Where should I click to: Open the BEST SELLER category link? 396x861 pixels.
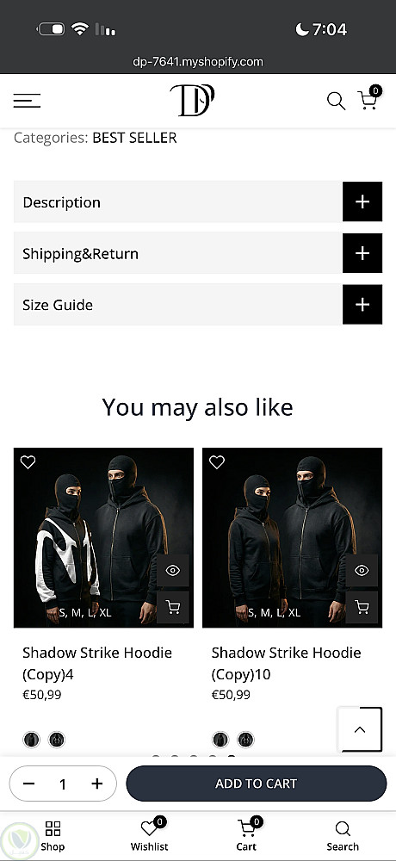(134, 138)
